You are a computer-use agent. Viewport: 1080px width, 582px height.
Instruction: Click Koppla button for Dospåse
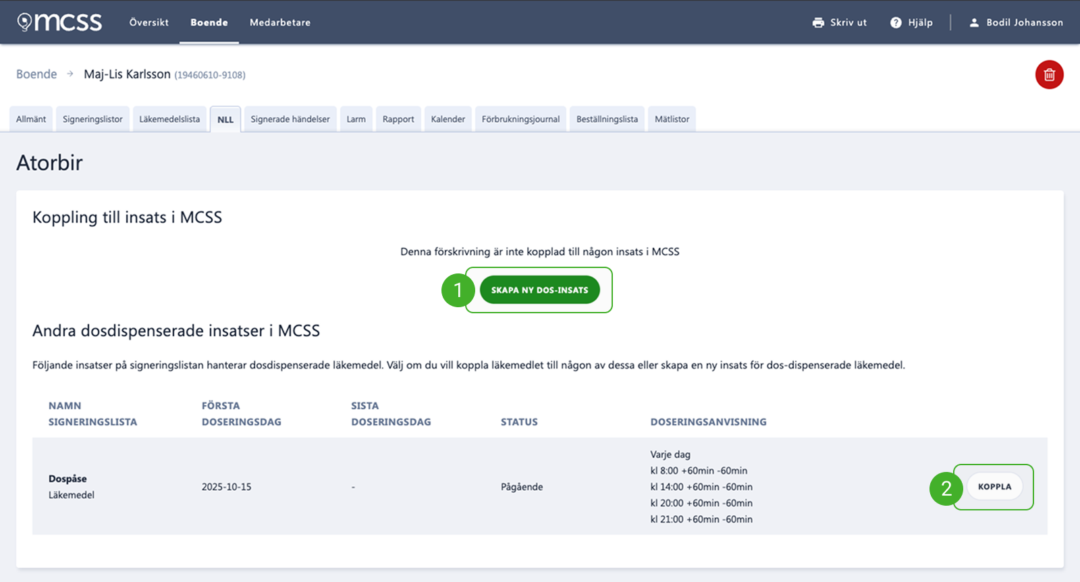994,486
